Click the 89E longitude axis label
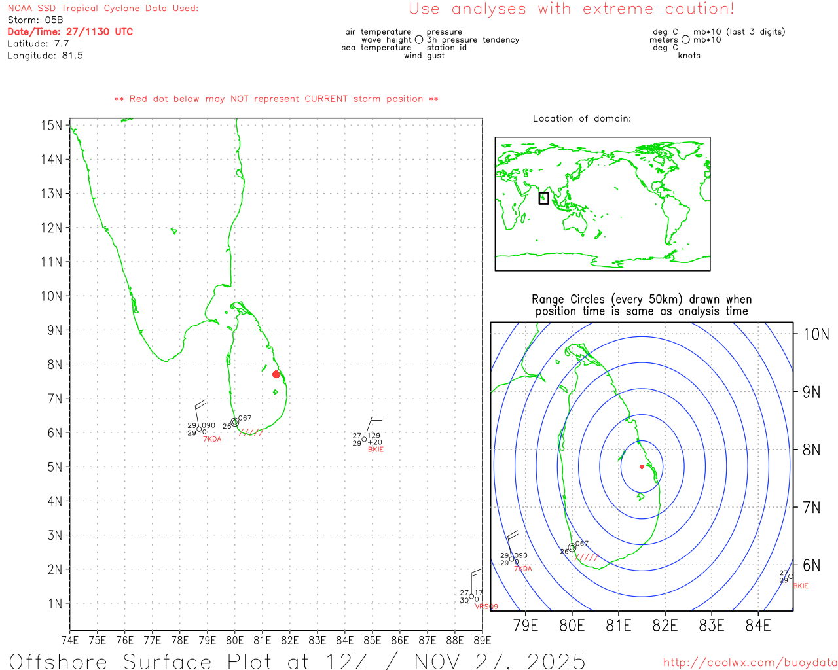This screenshot has width=838, height=670. tap(483, 641)
